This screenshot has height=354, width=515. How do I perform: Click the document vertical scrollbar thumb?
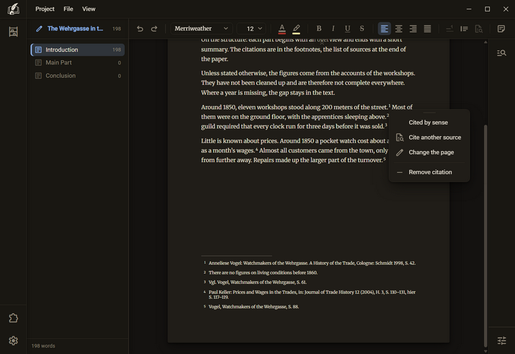485,235
